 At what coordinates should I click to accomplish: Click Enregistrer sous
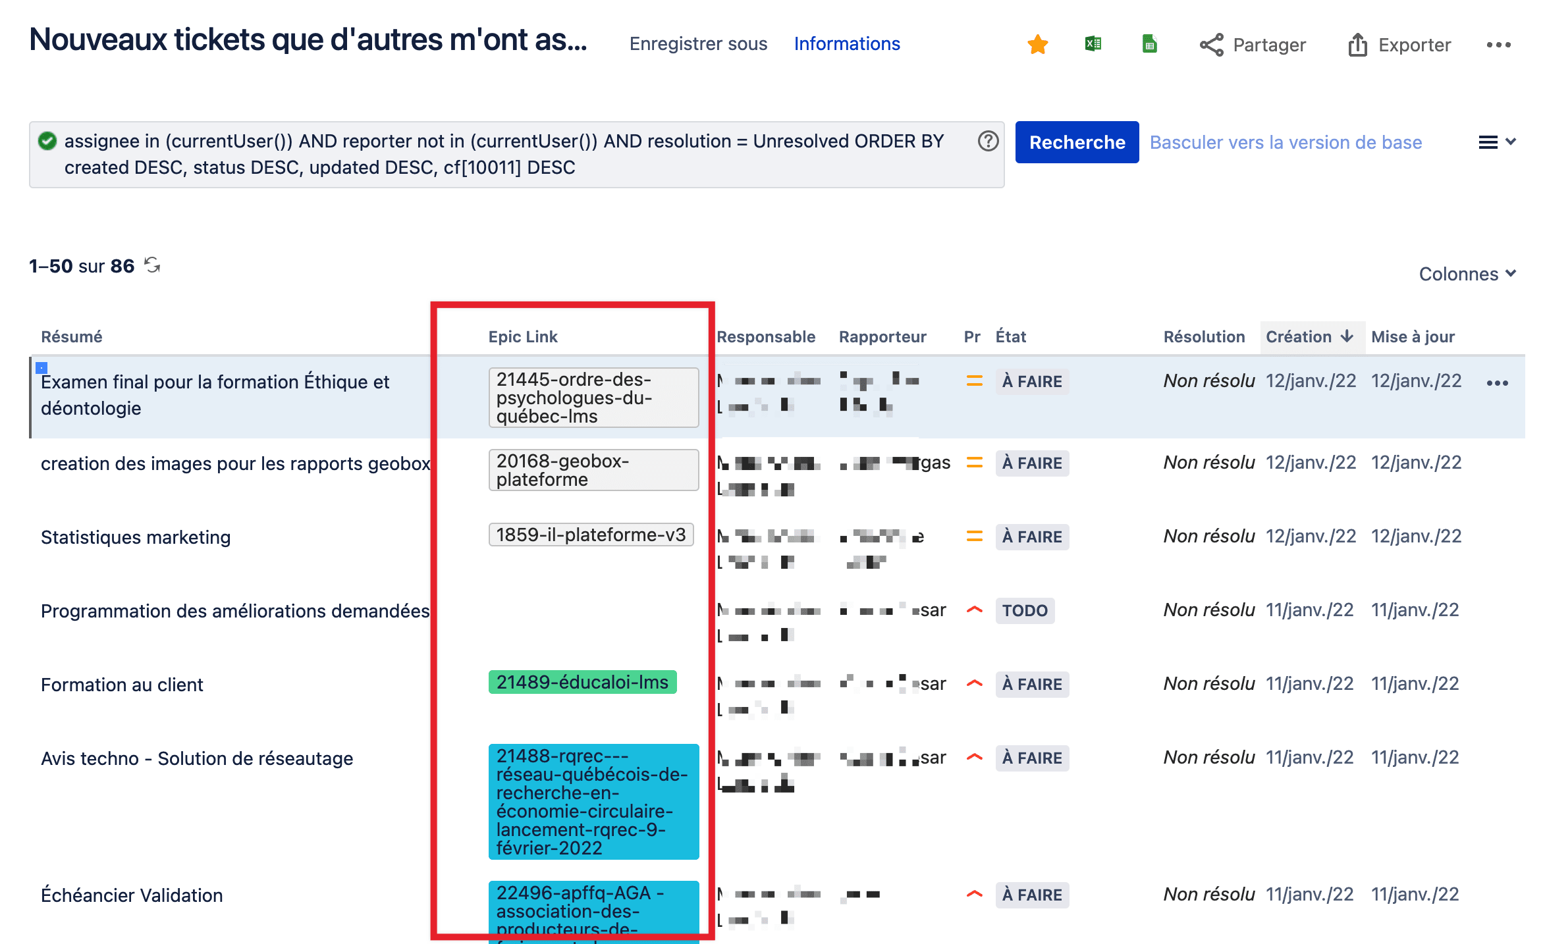(698, 43)
